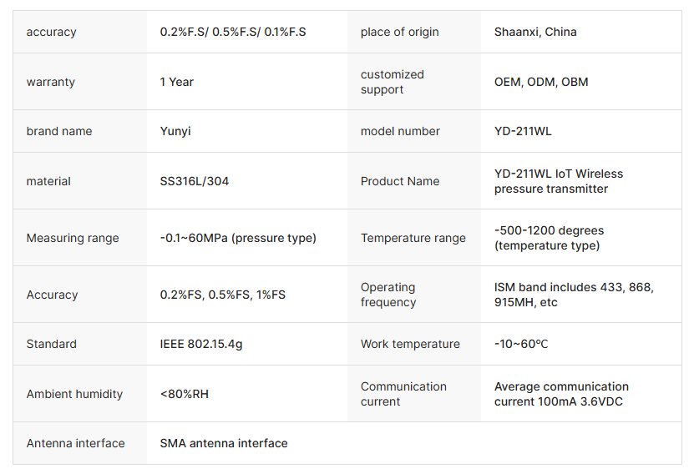Select the 'OEM, ODM, OBM' value
Screen dimensions: 694x469
pos(541,82)
